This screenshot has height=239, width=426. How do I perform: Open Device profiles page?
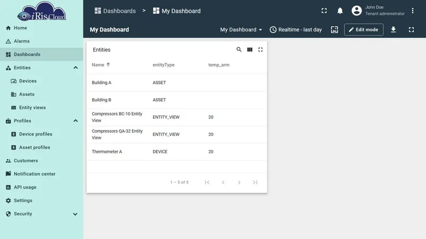click(42, 134)
